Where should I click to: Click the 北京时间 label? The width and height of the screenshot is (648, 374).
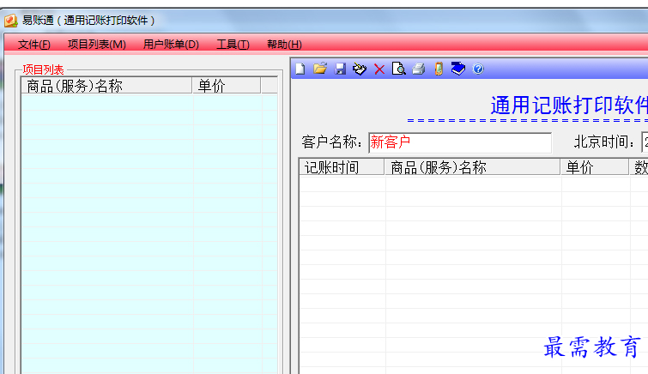tap(604, 142)
